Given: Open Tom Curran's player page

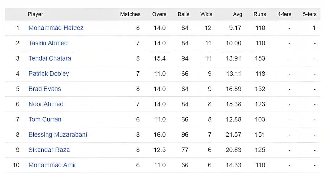Looking at the screenshot, I should pos(45,119).
